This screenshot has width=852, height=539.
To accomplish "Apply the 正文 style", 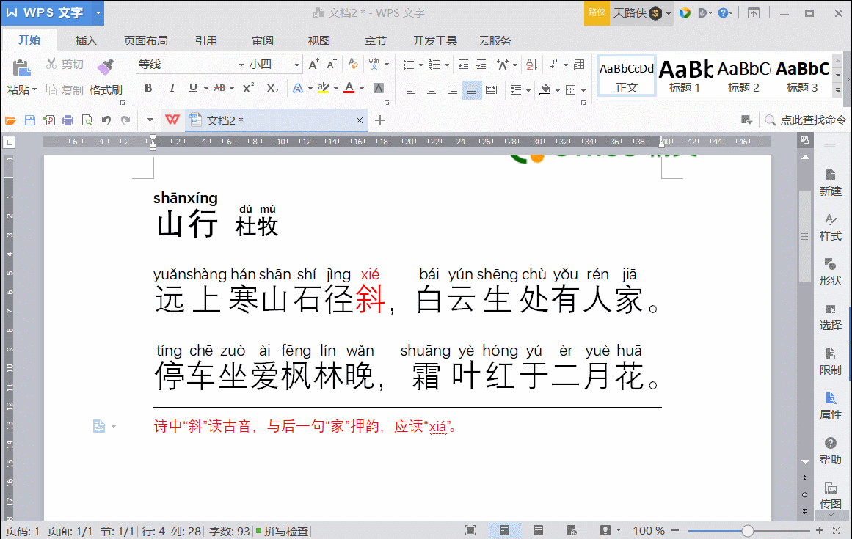I will pyautogui.click(x=627, y=76).
